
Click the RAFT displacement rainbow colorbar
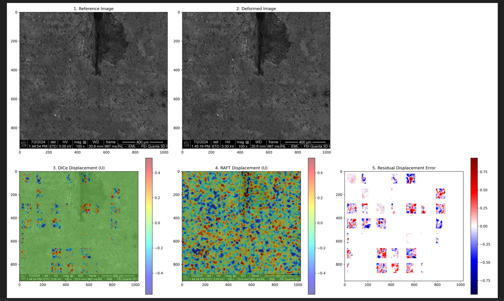pos(311,226)
